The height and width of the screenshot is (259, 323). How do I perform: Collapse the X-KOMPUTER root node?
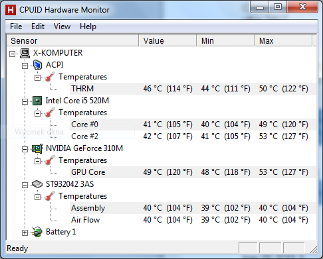point(12,54)
